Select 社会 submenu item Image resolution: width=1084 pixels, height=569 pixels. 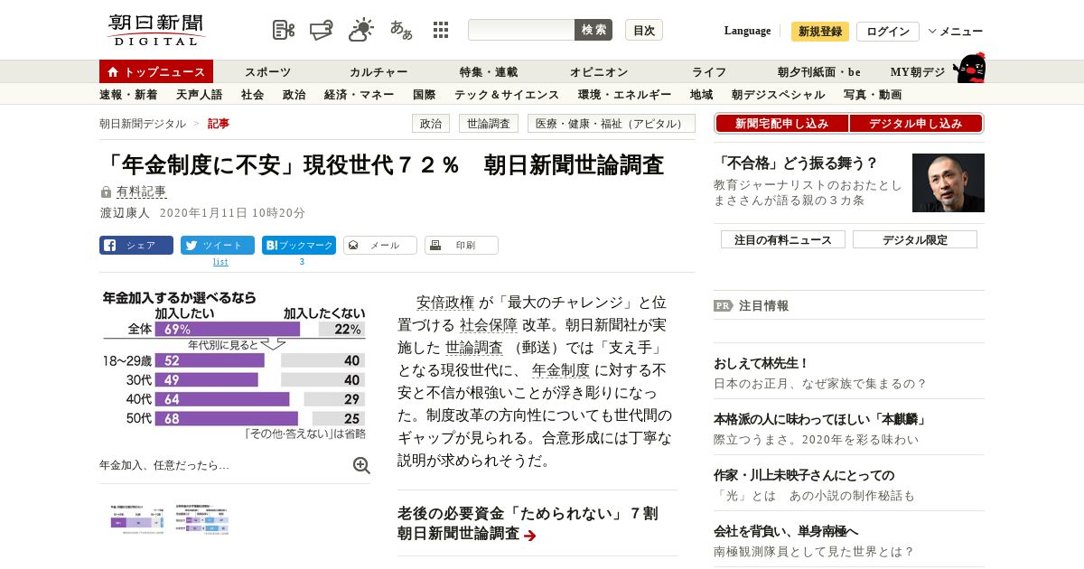point(252,94)
